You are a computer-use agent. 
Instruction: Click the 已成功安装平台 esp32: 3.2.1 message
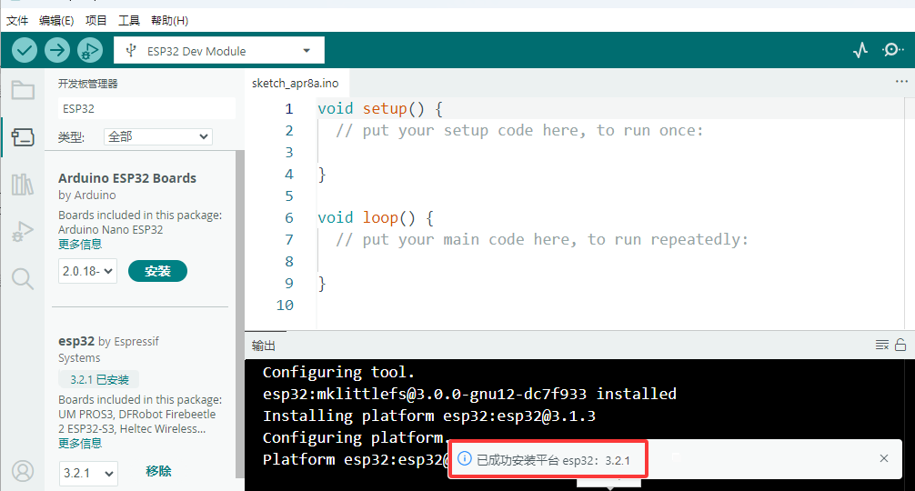pyautogui.click(x=553, y=460)
